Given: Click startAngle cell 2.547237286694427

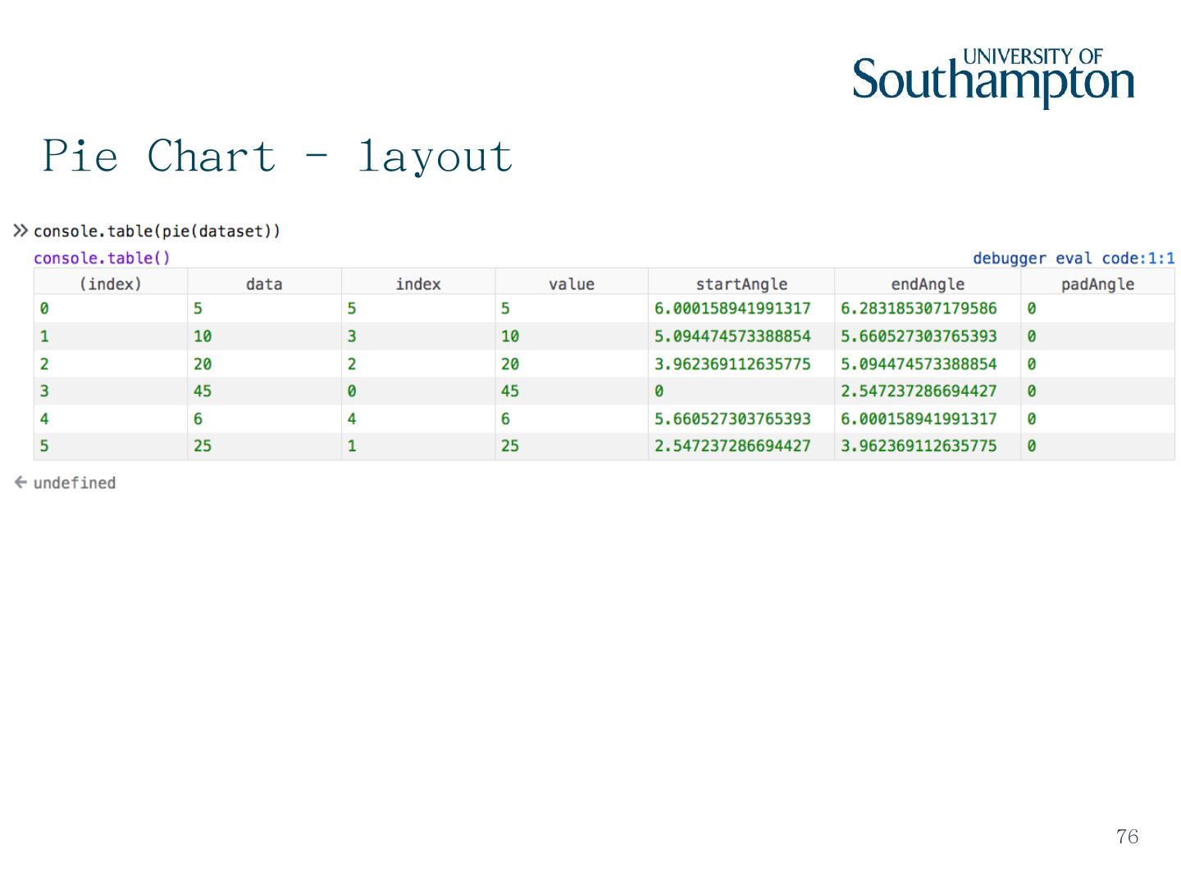Looking at the screenshot, I should pyautogui.click(x=732, y=446).
